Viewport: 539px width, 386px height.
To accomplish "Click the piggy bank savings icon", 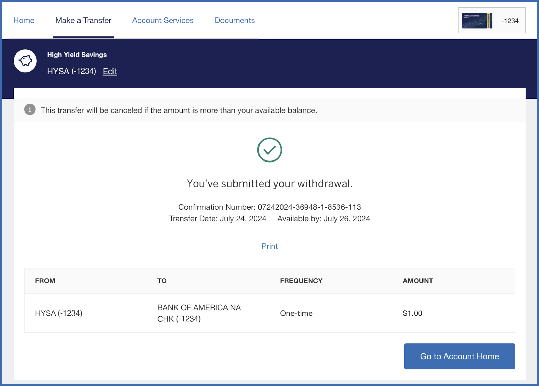I will [25, 61].
